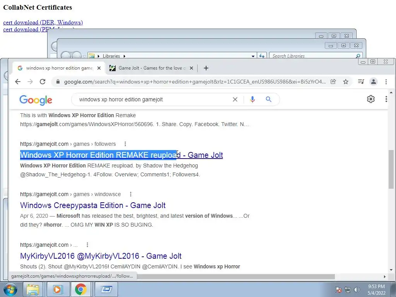Open options for MyKirbyVL2016 result
Image resolution: width=396 pixels, height=297 pixels.
(87, 245)
